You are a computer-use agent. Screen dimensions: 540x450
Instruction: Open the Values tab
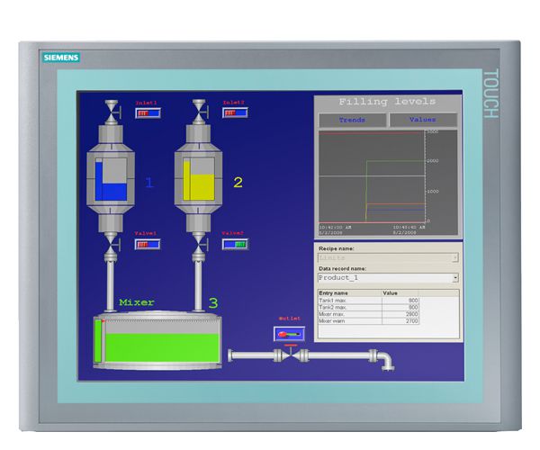point(422,120)
